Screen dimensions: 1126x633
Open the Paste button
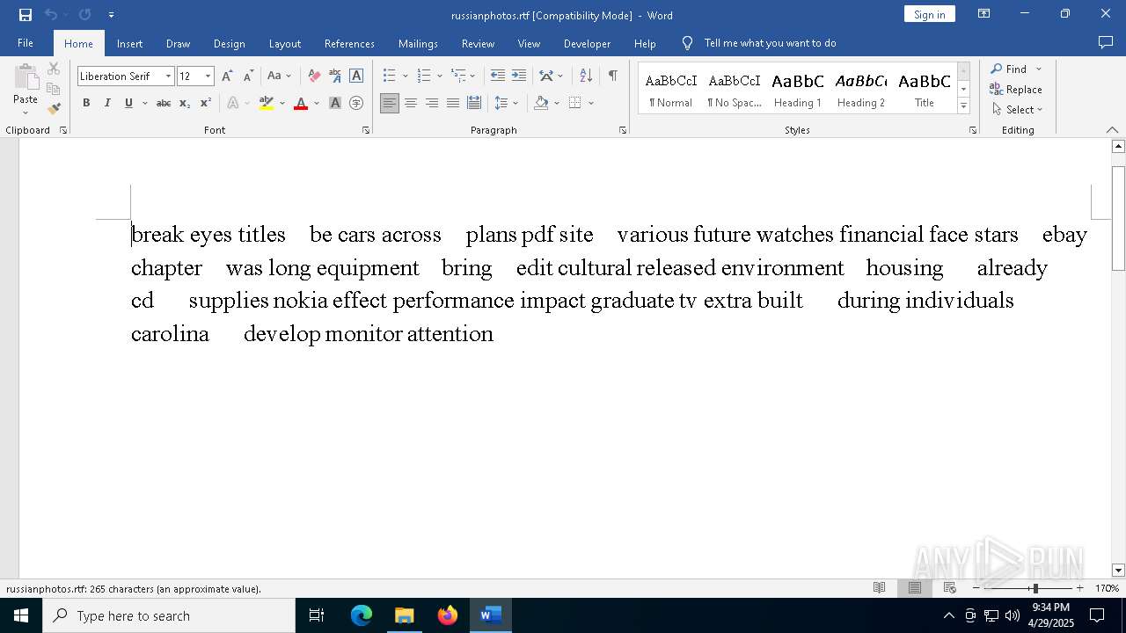pos(26,91)
